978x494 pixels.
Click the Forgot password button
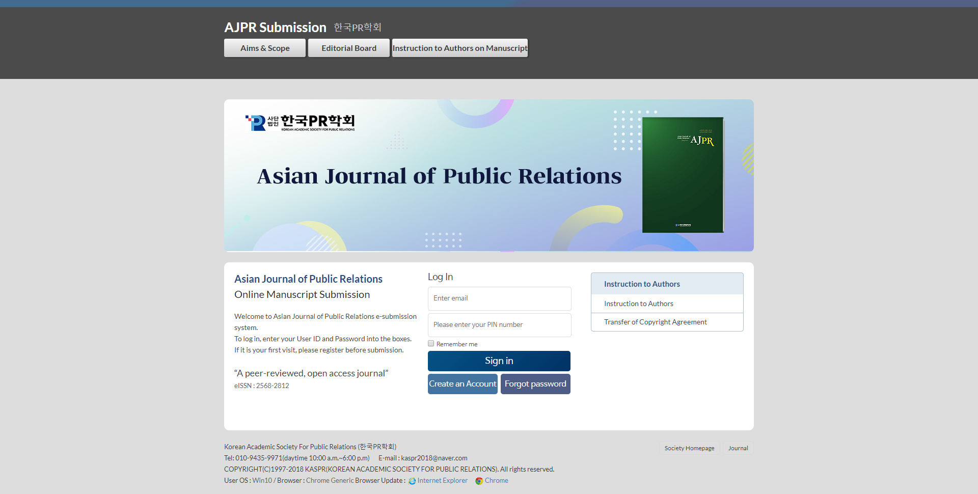[x=535, y=384]
